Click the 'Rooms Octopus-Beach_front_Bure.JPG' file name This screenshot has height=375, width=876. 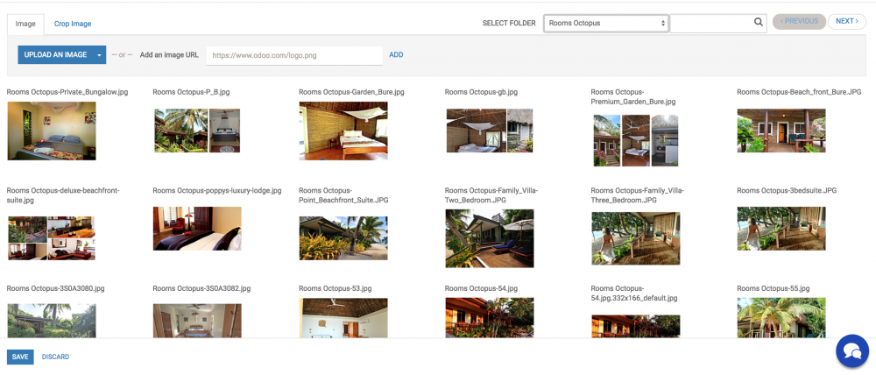coord(799,92)
